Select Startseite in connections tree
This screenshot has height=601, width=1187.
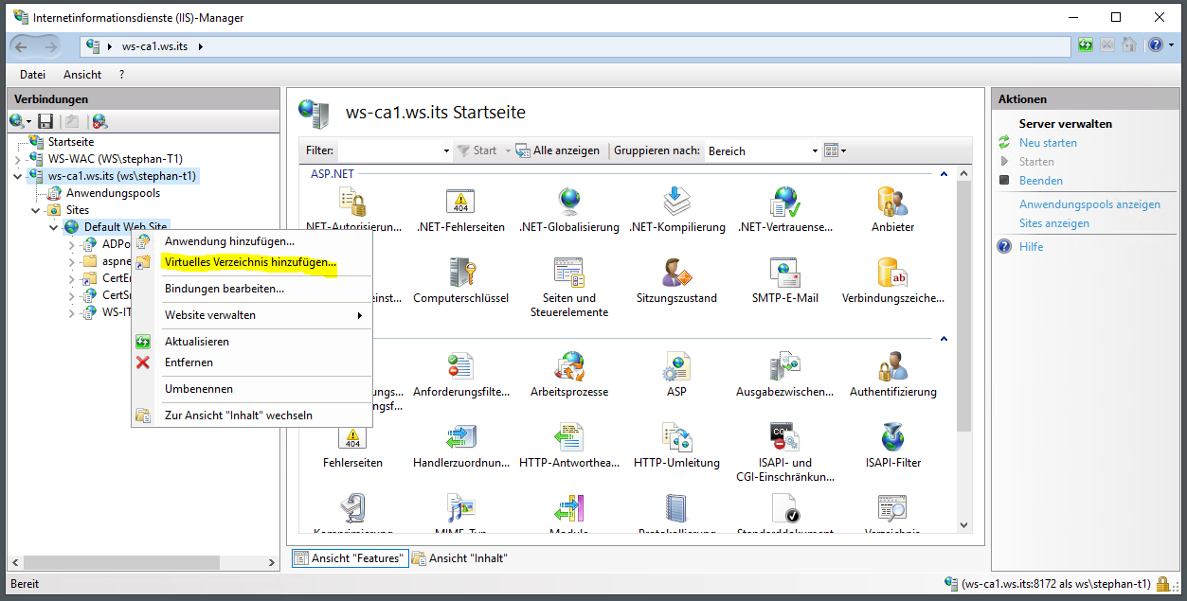click(x=71, y=142)
